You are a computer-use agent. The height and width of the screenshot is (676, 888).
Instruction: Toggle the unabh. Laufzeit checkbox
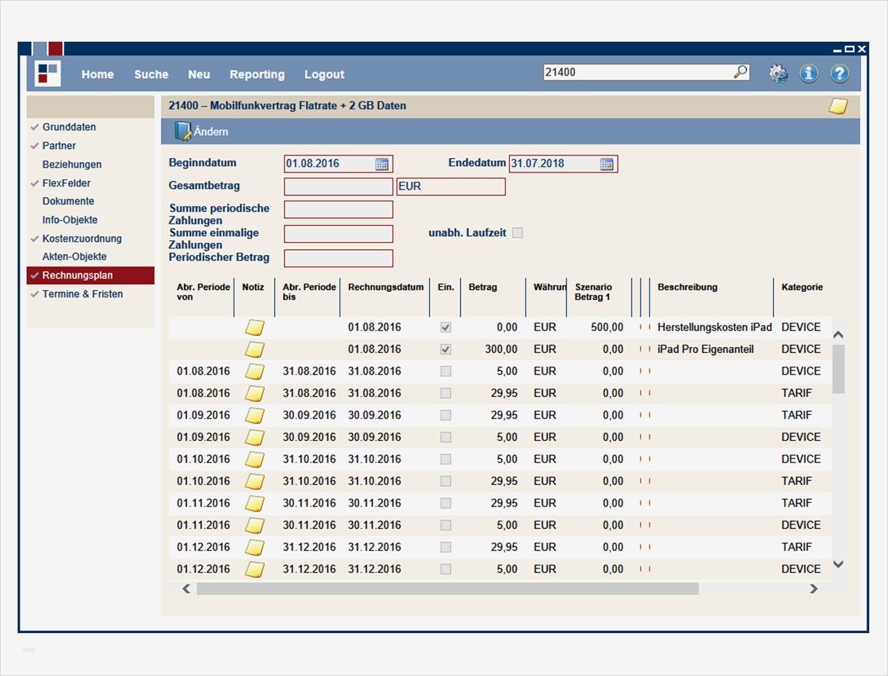[x=517, y=233]
